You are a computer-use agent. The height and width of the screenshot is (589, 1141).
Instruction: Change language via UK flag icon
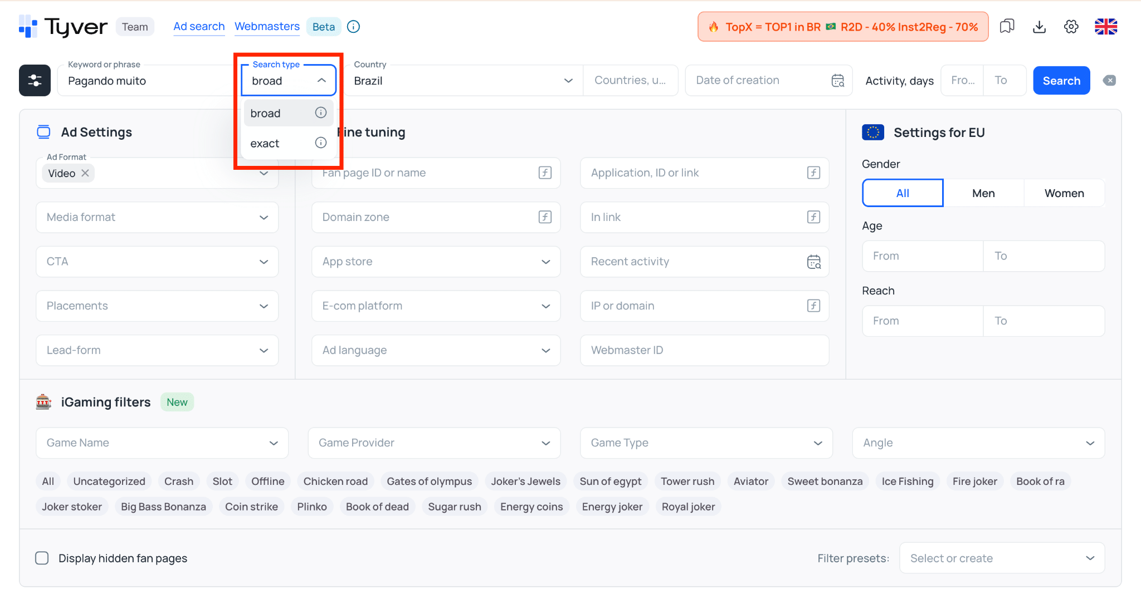(1106, 27)
